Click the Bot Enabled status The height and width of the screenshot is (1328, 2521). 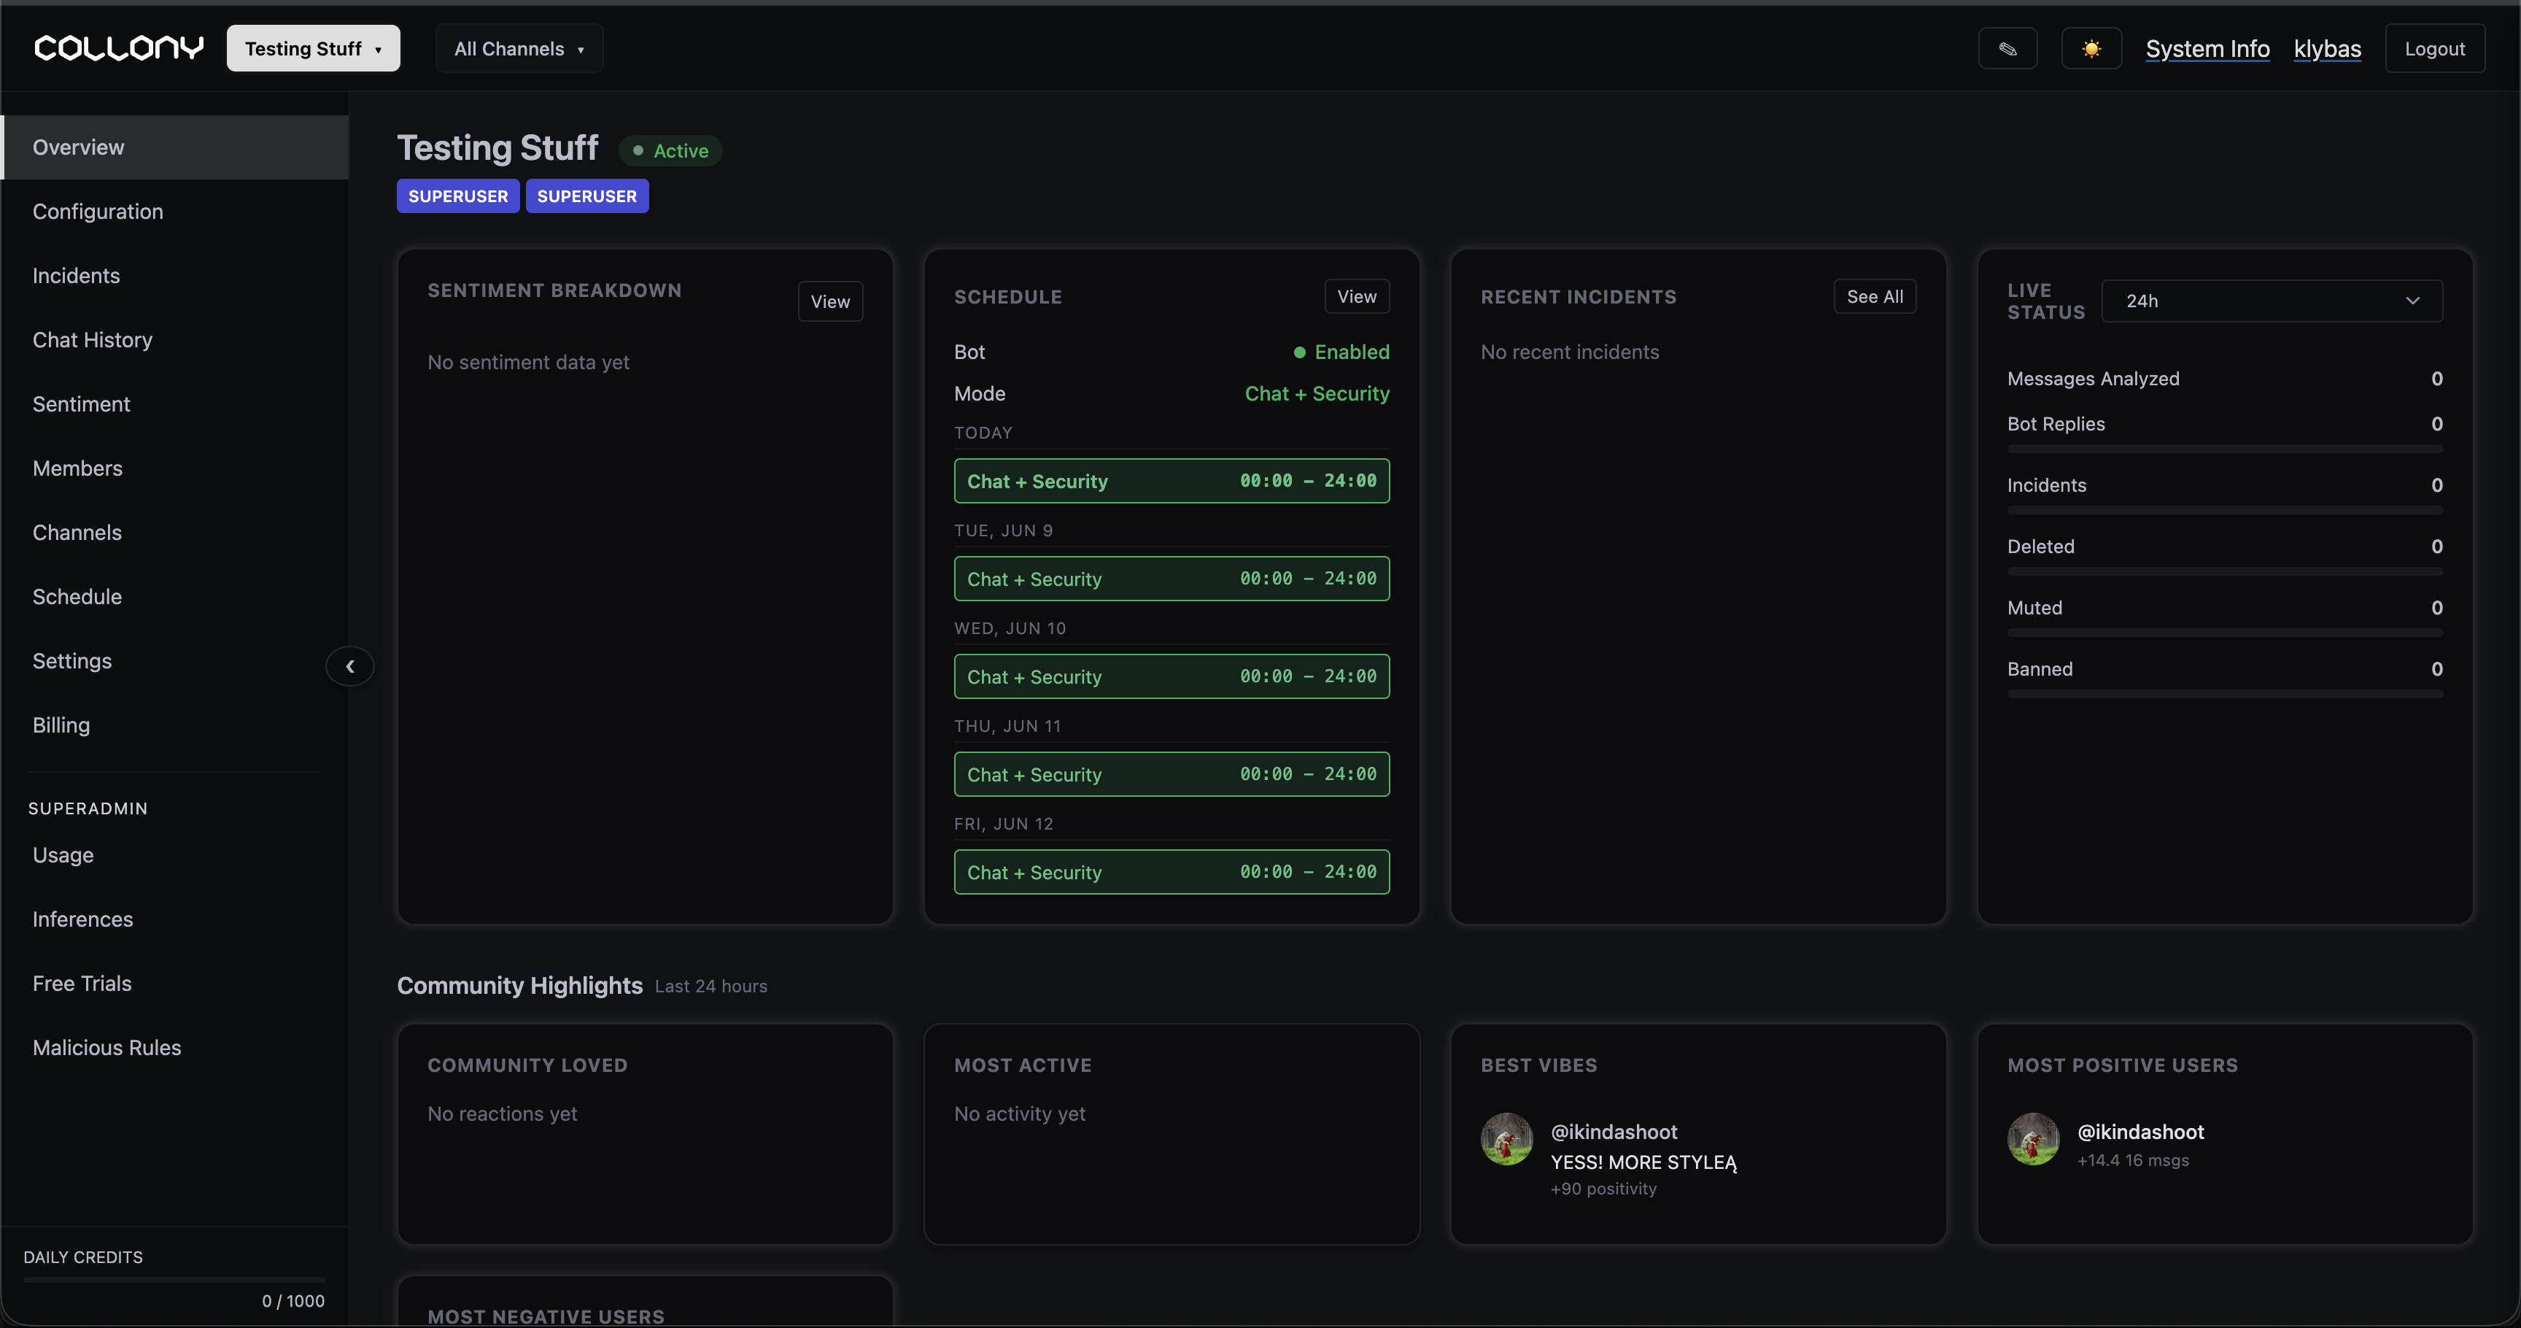1341,352
